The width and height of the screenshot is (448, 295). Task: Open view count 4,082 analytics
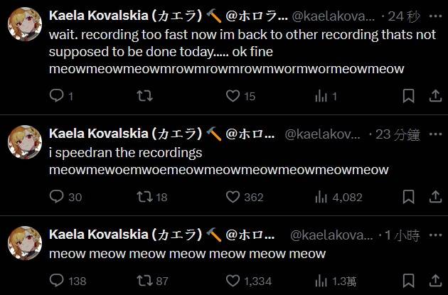click(321, 197)
